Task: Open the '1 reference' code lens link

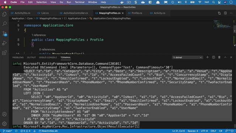Action: pos(38,35)
